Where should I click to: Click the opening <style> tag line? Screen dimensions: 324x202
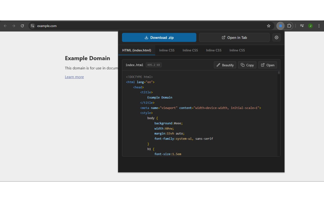point(147,113)
